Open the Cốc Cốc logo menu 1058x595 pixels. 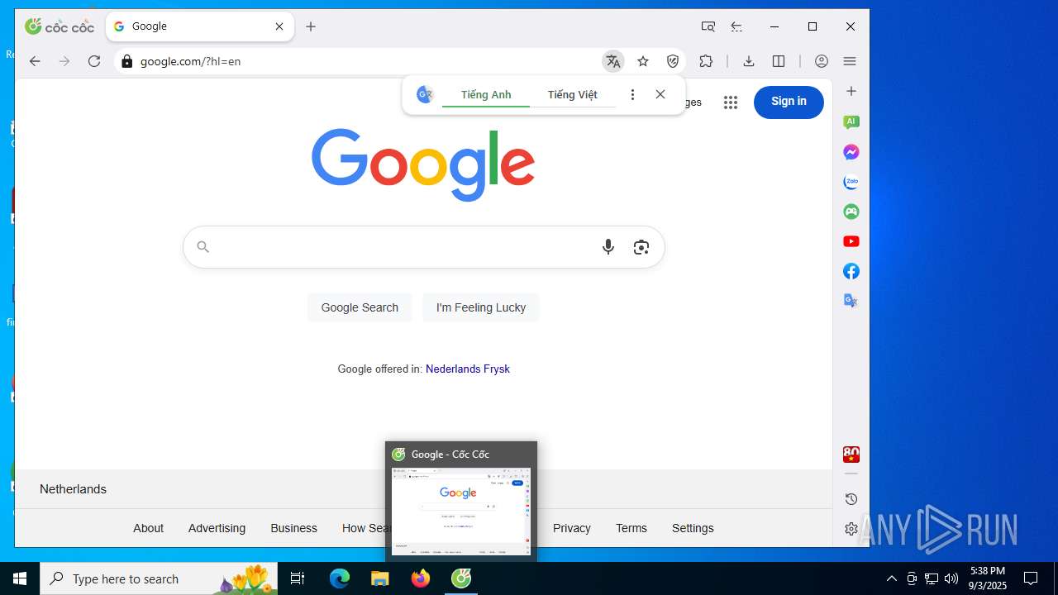59,26
